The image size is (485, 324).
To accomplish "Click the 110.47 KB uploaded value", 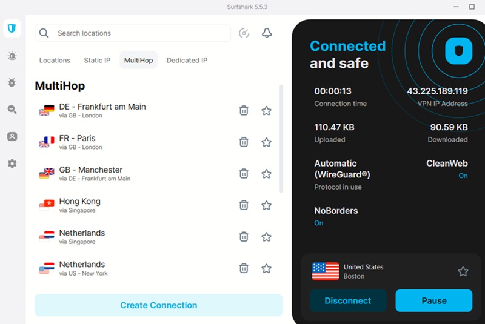I will pyautogui.click(x=335, y=127).
